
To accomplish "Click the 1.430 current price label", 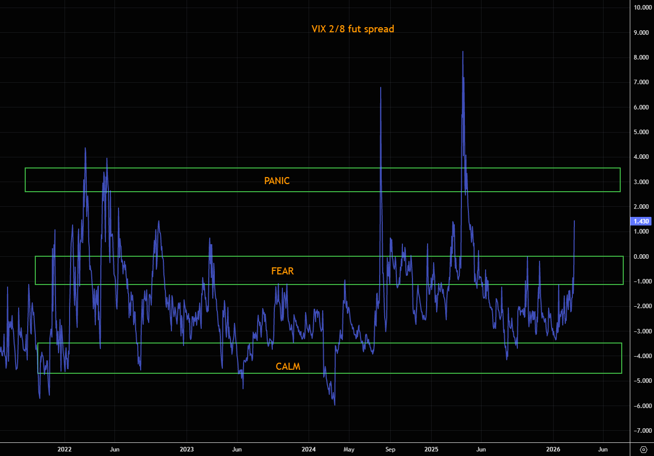I will click(x=641, y=221).
